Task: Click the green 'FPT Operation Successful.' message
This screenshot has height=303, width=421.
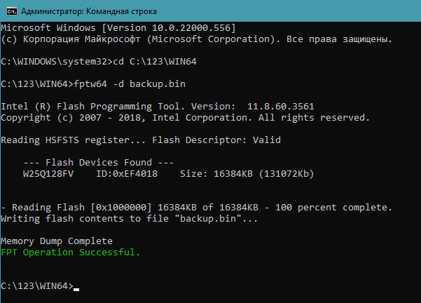Action: [x=70, y=252]
